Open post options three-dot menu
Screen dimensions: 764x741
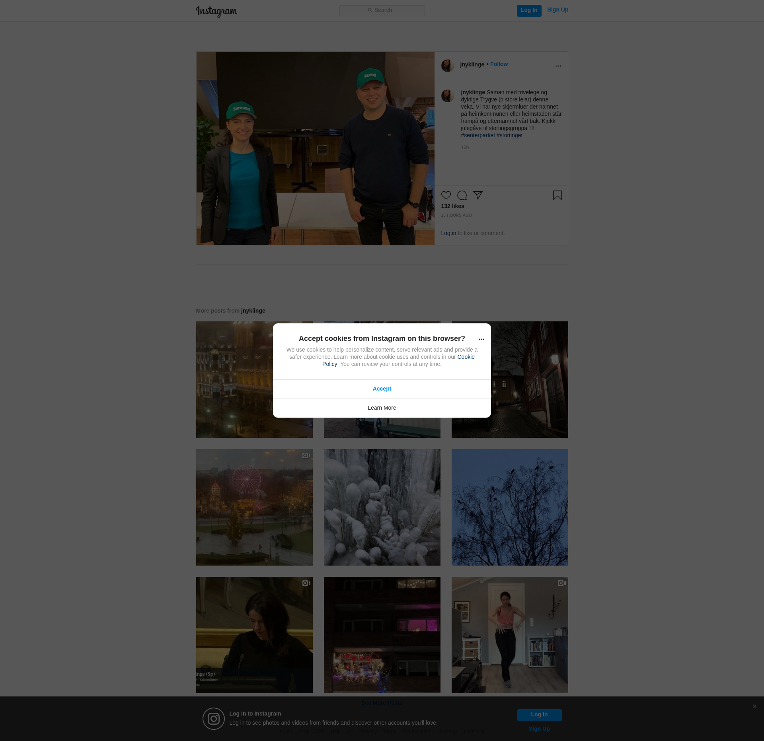[x=558, y=66]
